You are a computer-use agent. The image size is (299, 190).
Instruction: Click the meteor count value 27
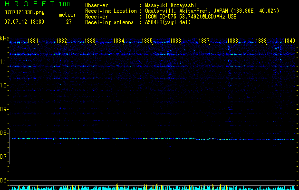pyautogui.click(x=69, y=22)
